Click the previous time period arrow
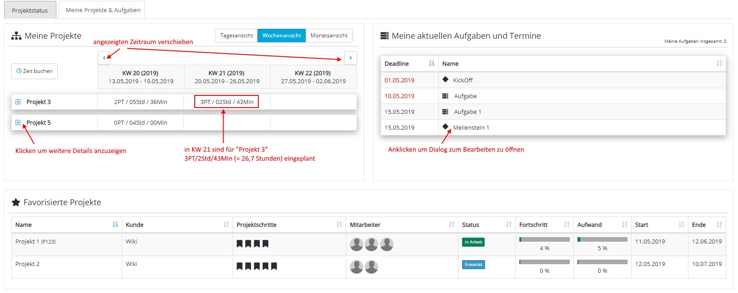Image resolution: width=738 pixels, height=293 pixels. (x=104, y=58)
